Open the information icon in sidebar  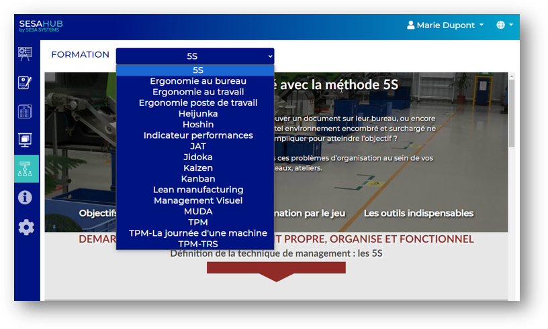tap(26, 198)
